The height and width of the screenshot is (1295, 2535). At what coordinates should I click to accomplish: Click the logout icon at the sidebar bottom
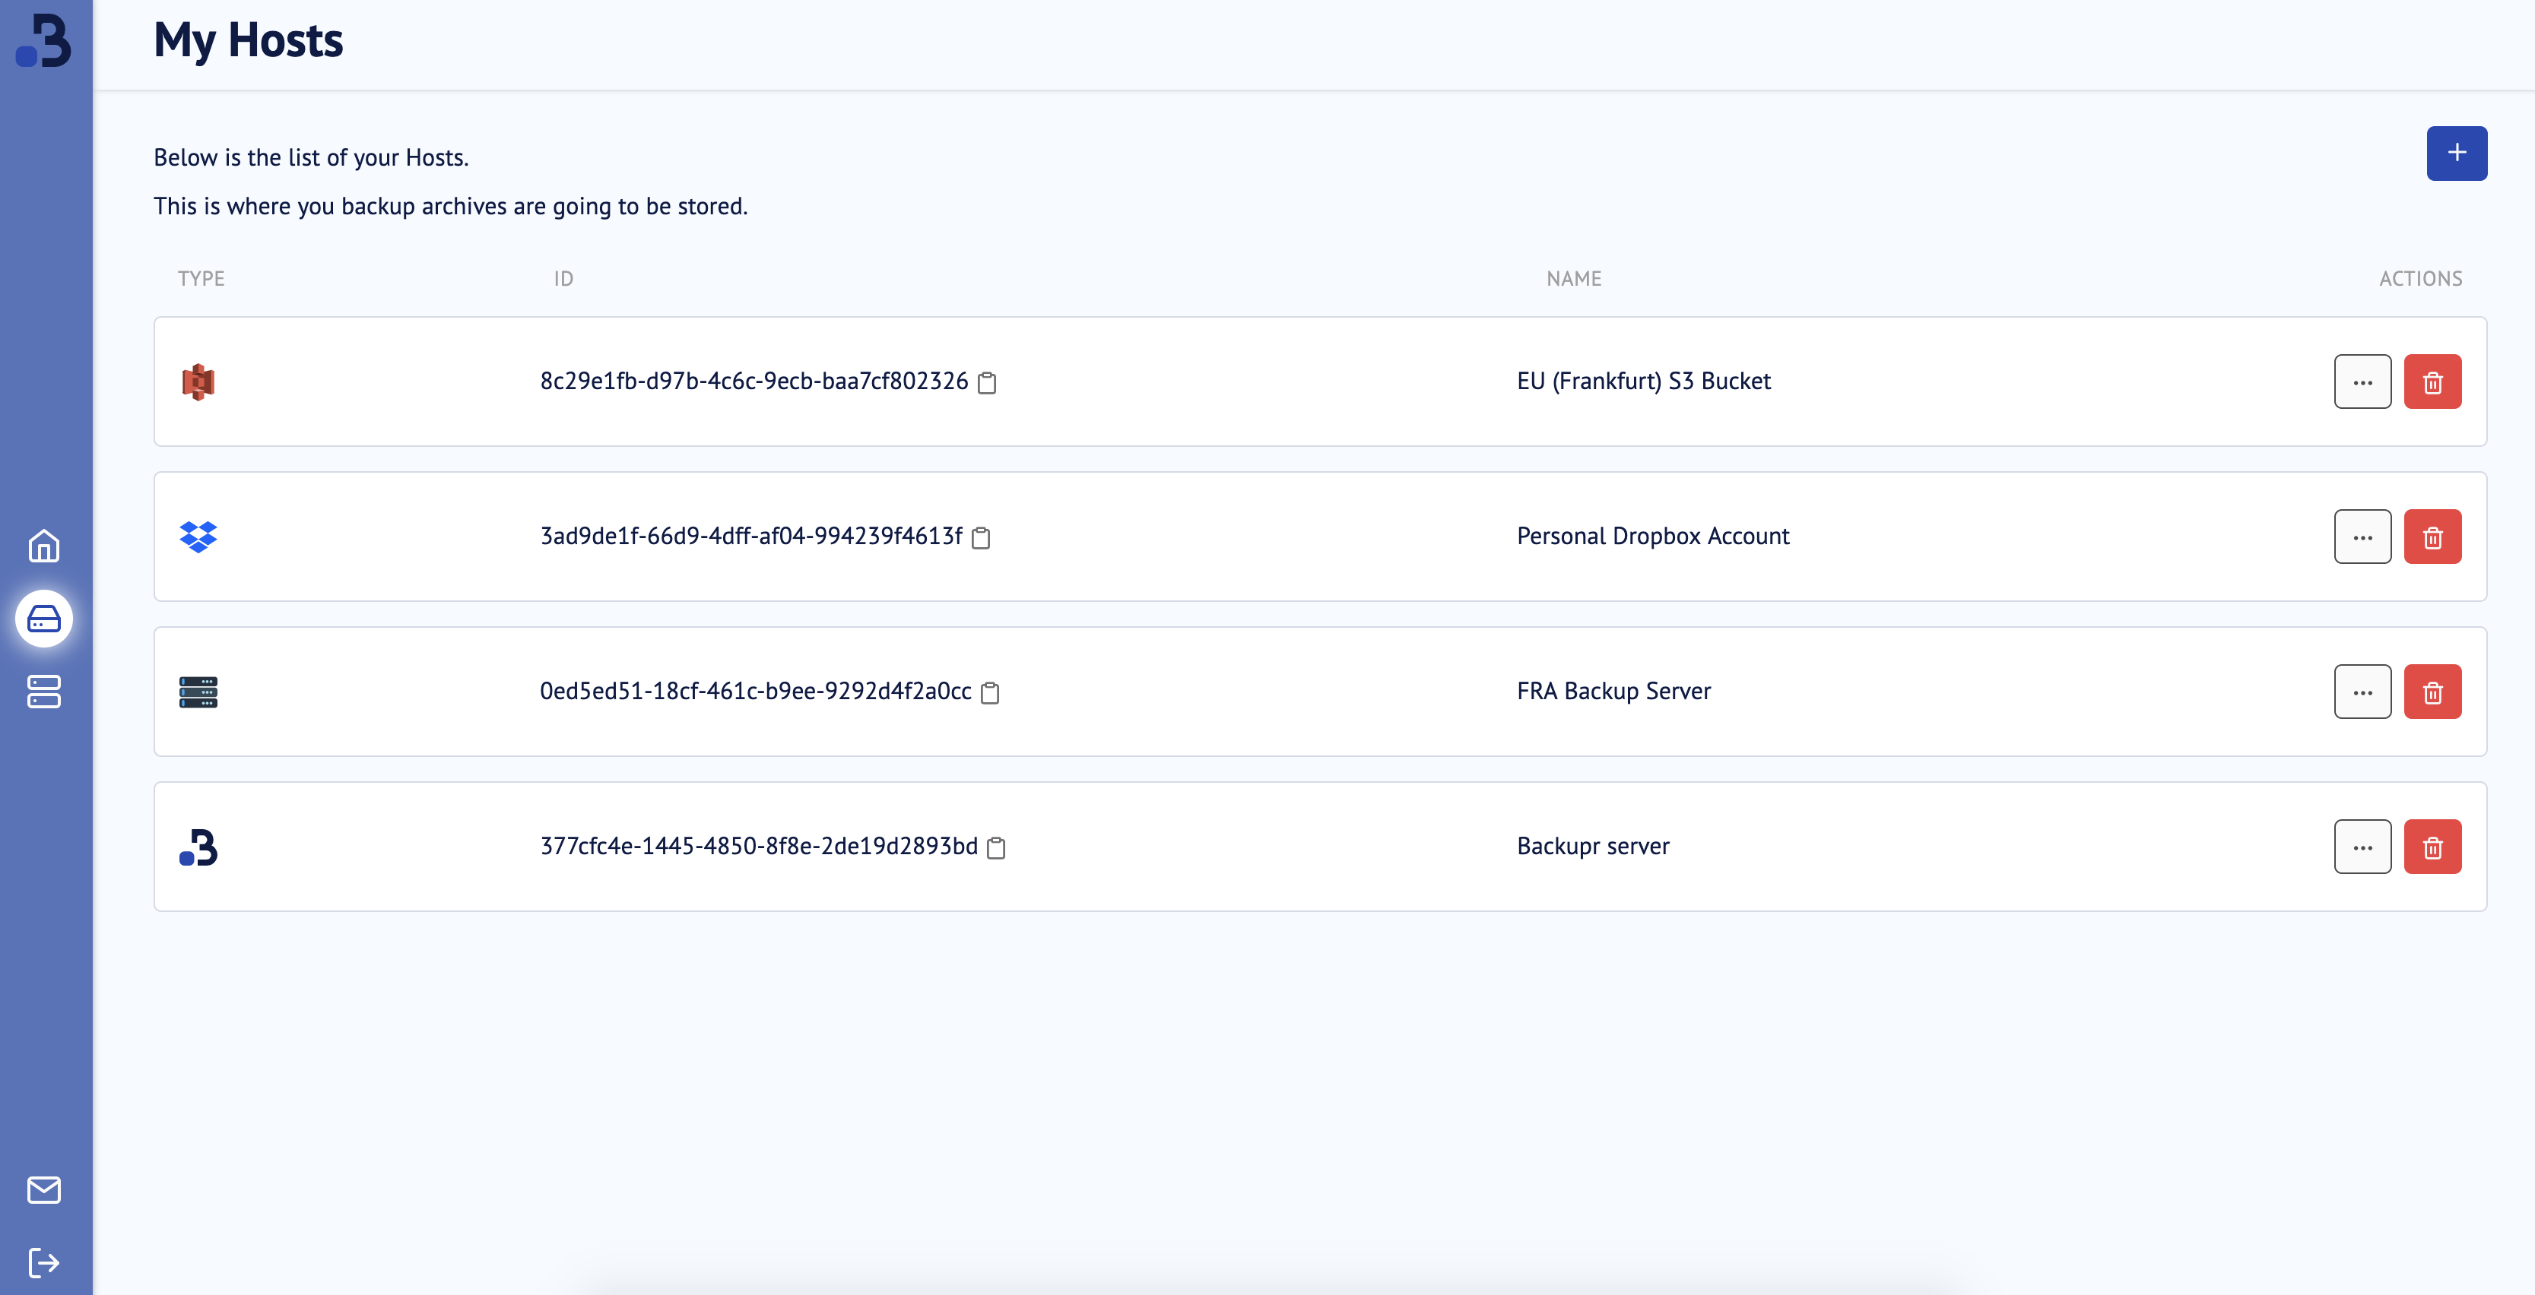point(44,1262)
